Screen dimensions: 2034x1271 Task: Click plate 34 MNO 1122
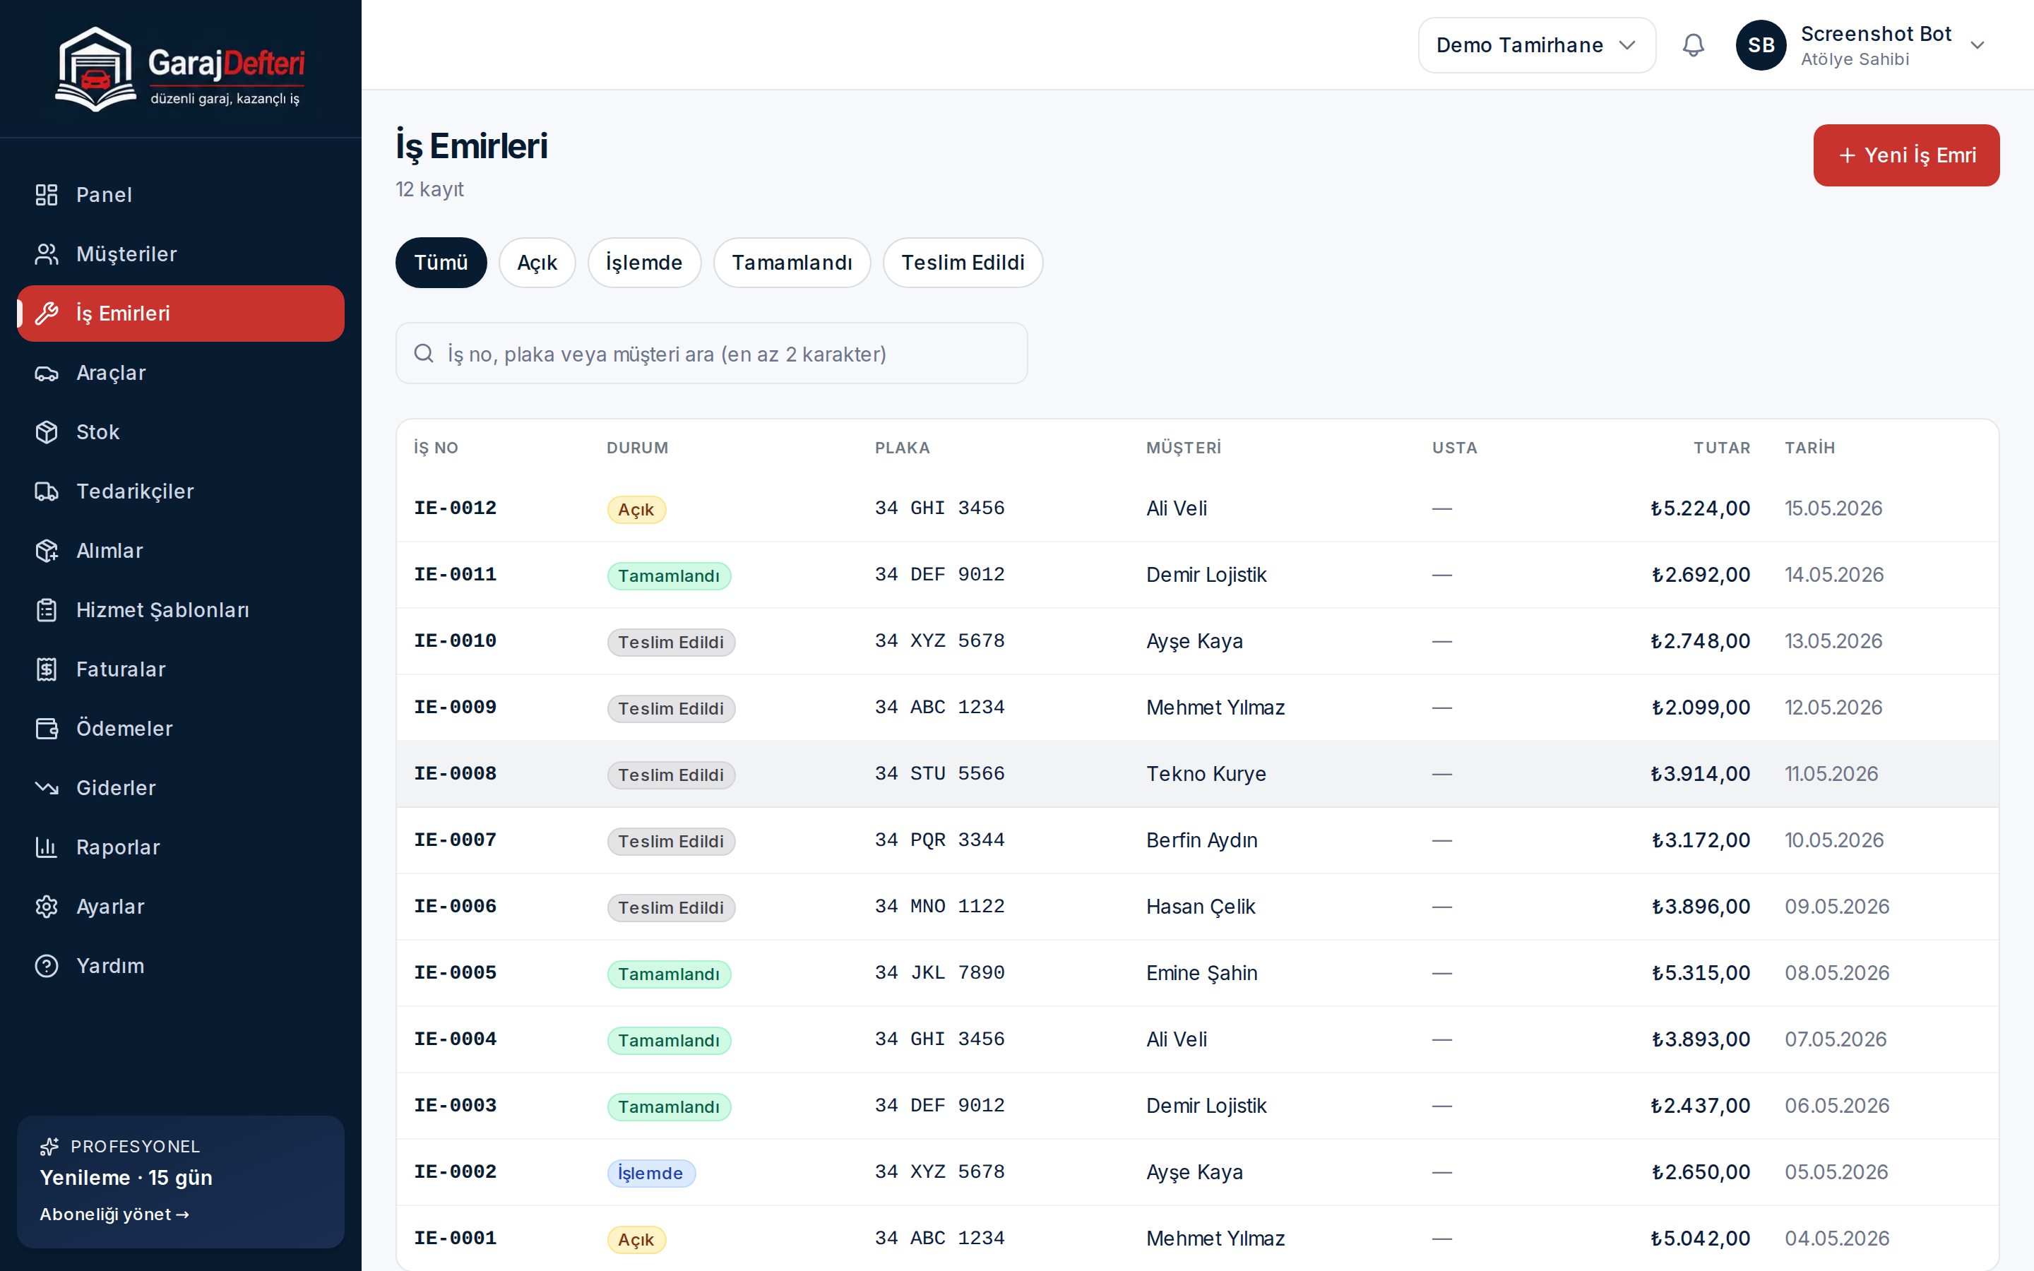pyautogui.click(x=940, y=906)
